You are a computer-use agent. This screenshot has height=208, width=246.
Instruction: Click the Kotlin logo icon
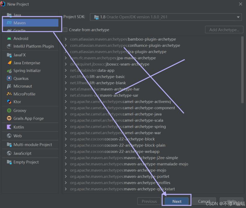[9, 127]
